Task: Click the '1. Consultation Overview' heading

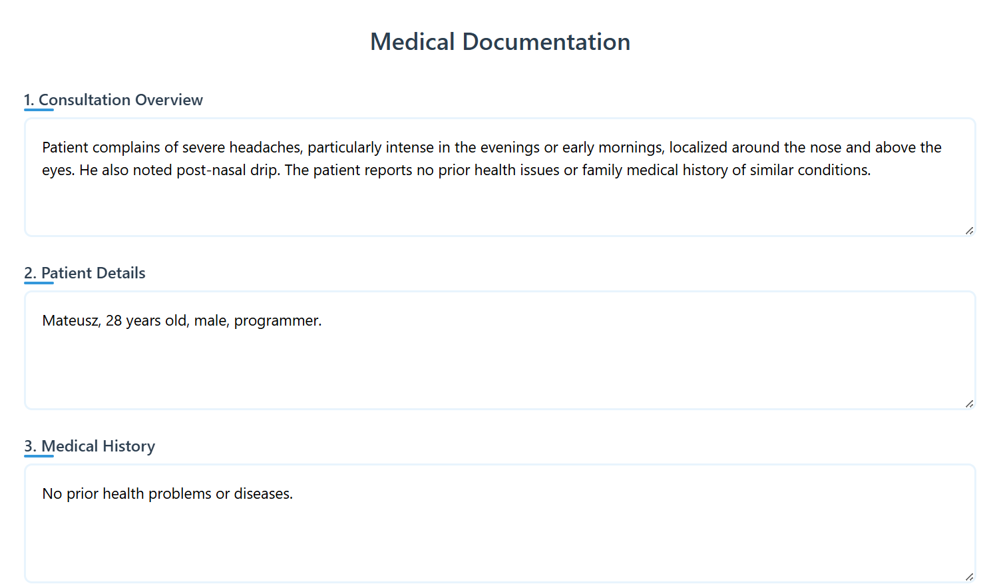Action: [x=114, y=100]
